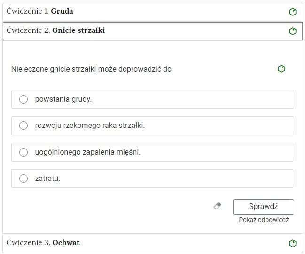The image size is (305, 254).
Task: Expand the Ćwiczenie 1. Gruda section
Action: (x=152, y=12)
